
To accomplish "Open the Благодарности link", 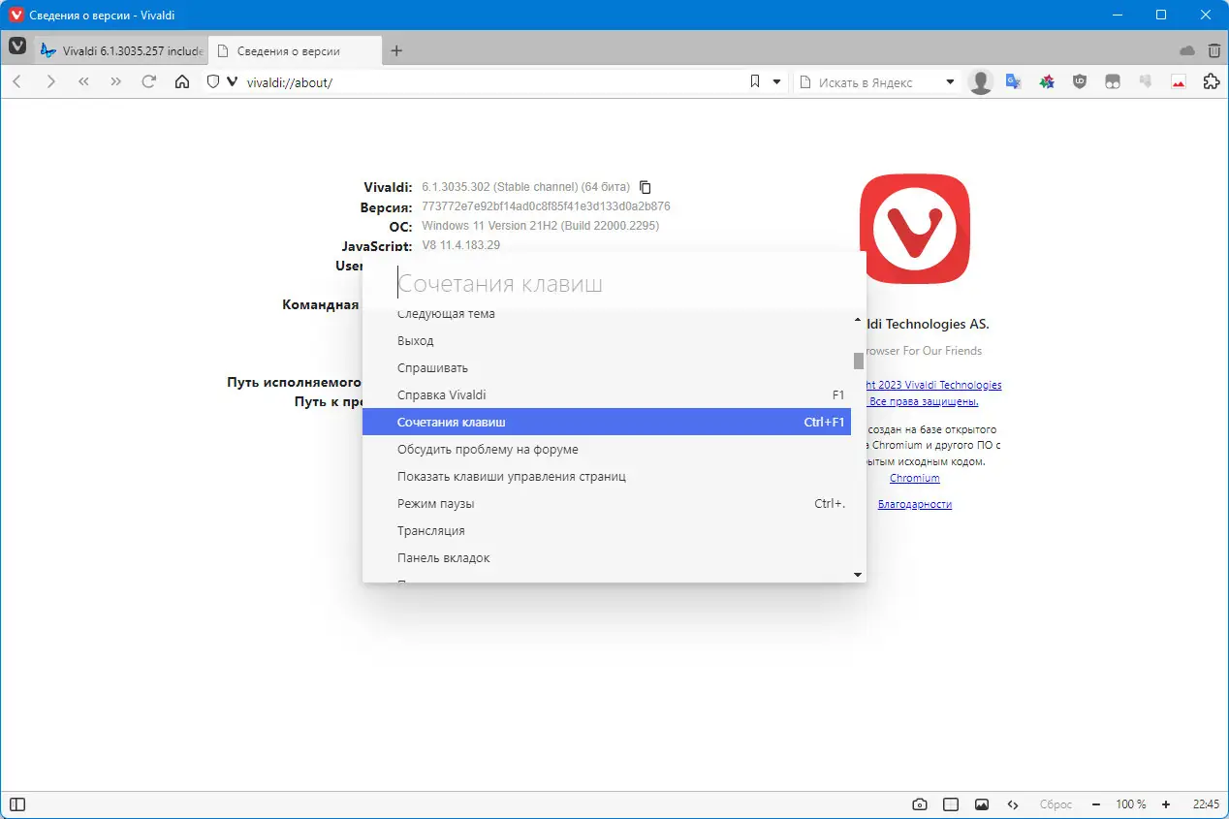I will tap(915, 504).
